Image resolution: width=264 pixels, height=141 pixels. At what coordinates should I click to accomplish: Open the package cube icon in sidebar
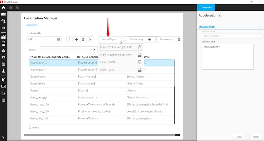(3, 80)
